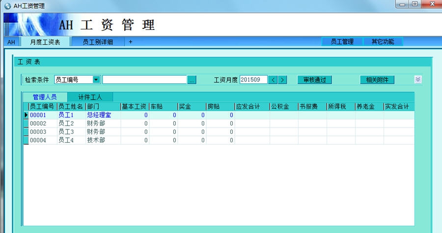The image size is (442, 233).
Task: Expand the double-chevron panel toggle
Action: (x=418, y=79)
